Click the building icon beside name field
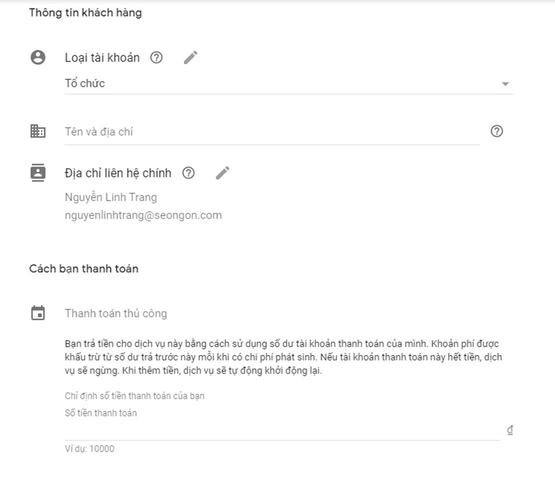Viewport: 555px width, 481px height. tap(38, 131)
